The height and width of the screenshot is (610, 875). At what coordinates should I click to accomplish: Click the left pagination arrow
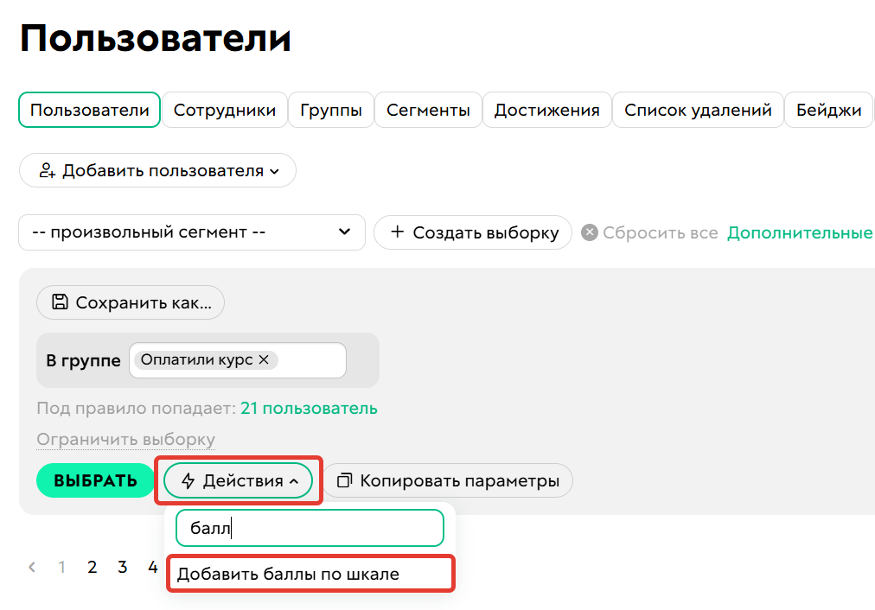pos(31,567)
